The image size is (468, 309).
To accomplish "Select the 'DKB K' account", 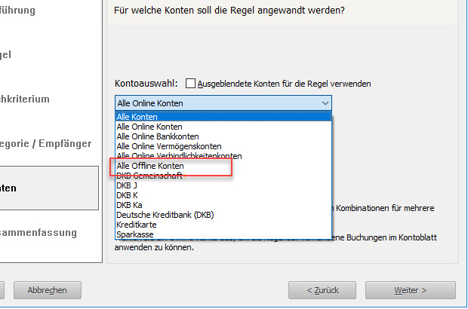I will [x=223, y=195].
